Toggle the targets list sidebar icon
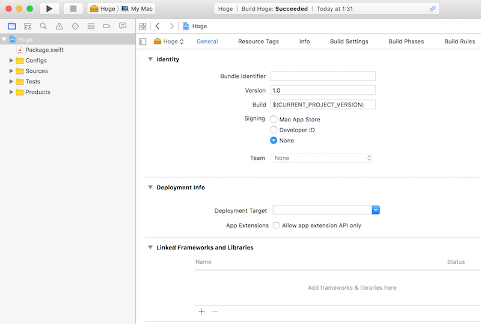The image size is (481, 324). (x=142, y=41)
